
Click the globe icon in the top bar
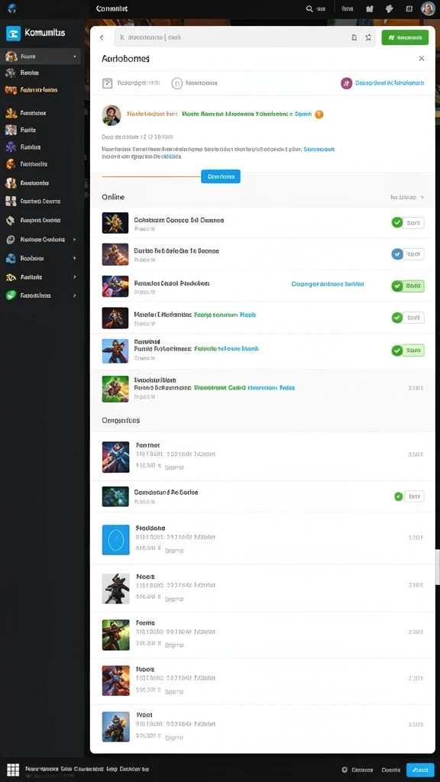(12, 8)
